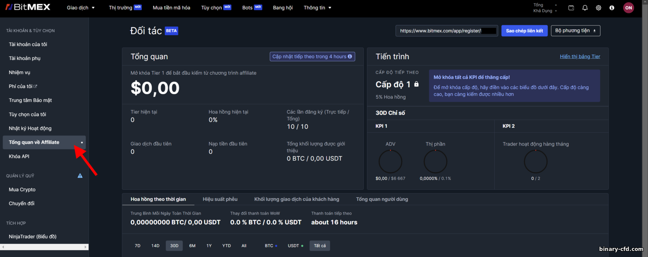Open notifications bell
The height and width of the screenshot is (257, 648).
point(585,8)
